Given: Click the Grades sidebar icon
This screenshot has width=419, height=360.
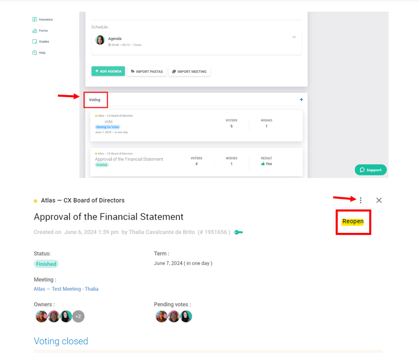Looking at the screenshot, I should (x=35, y=42).
